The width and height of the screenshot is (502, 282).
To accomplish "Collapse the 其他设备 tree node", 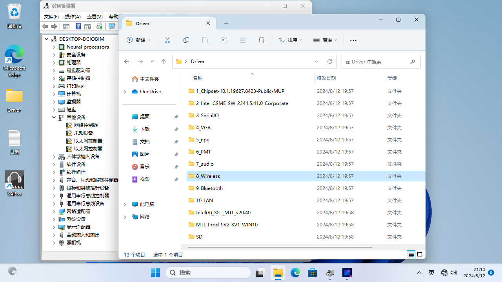I will click(x=54, y=117).
